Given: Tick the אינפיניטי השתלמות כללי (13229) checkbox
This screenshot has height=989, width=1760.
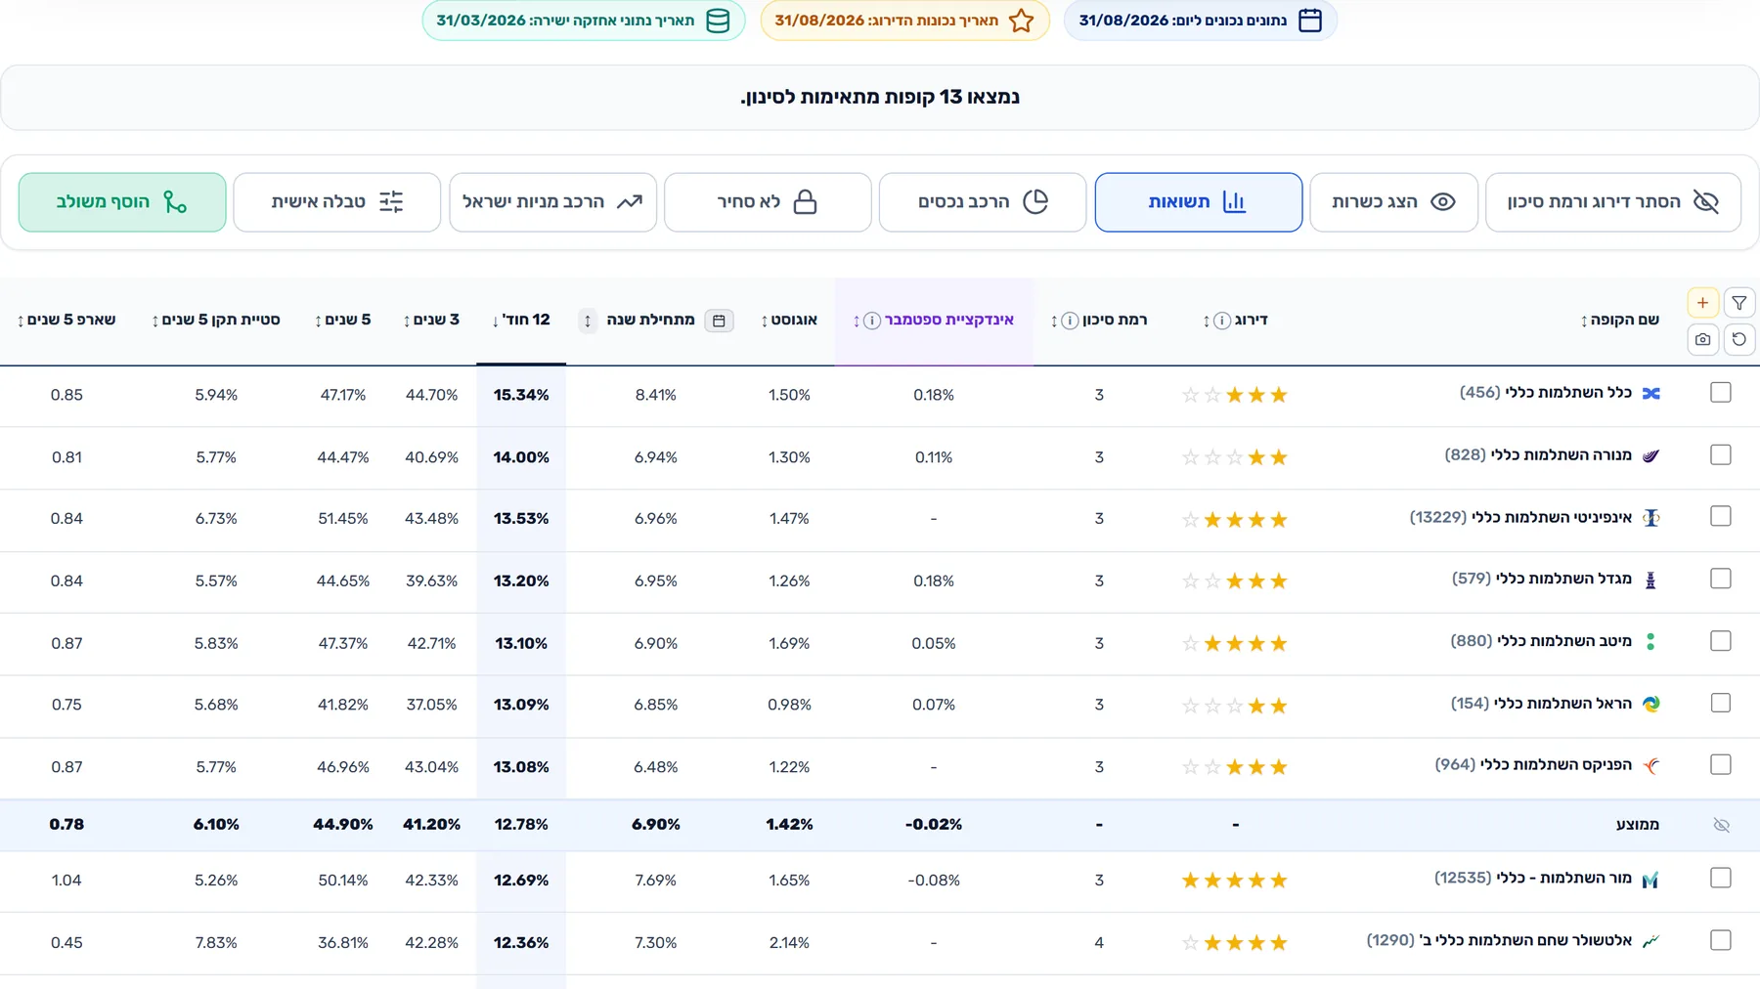Looking at the screenshot, I should 1721,517.
